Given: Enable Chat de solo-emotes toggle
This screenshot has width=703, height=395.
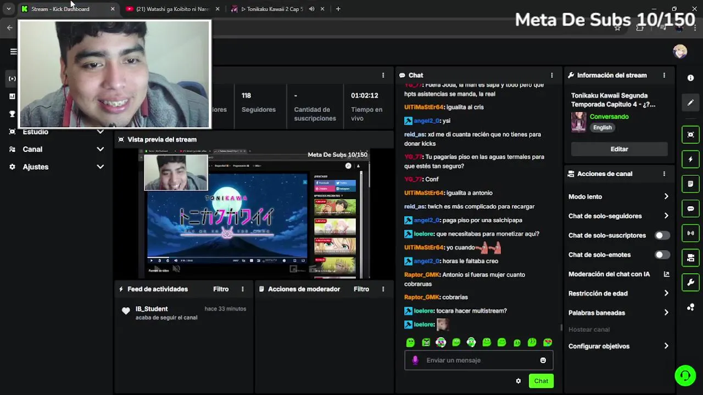Looking at the screenshot, I should coord(662,255).
